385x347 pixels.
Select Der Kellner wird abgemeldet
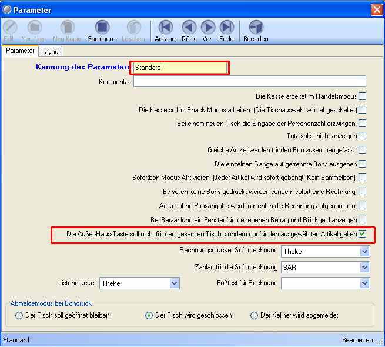[x=254, y=315]
